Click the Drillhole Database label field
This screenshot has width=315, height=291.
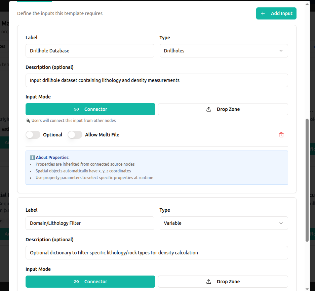[90, 50]
